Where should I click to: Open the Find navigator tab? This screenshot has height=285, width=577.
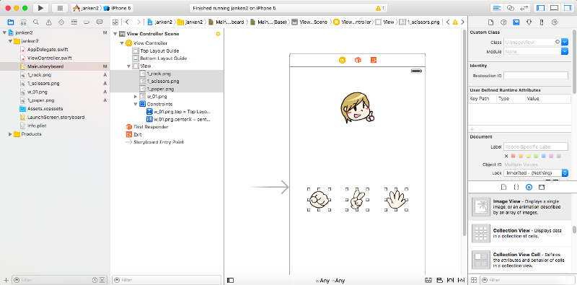pos(35,22)
